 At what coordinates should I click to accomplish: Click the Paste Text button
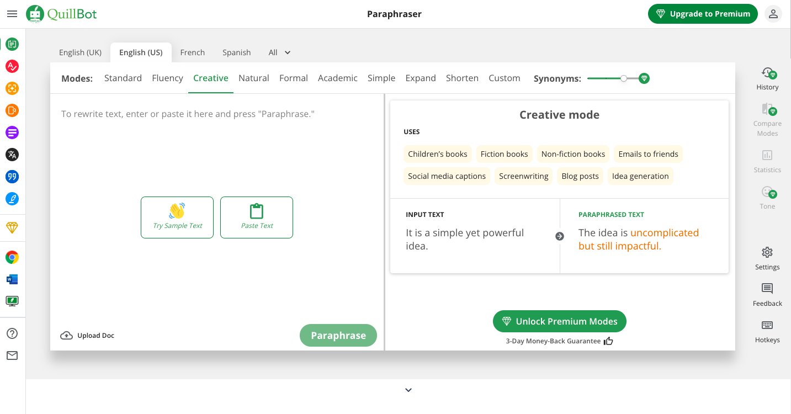click(x=257, y=217)
